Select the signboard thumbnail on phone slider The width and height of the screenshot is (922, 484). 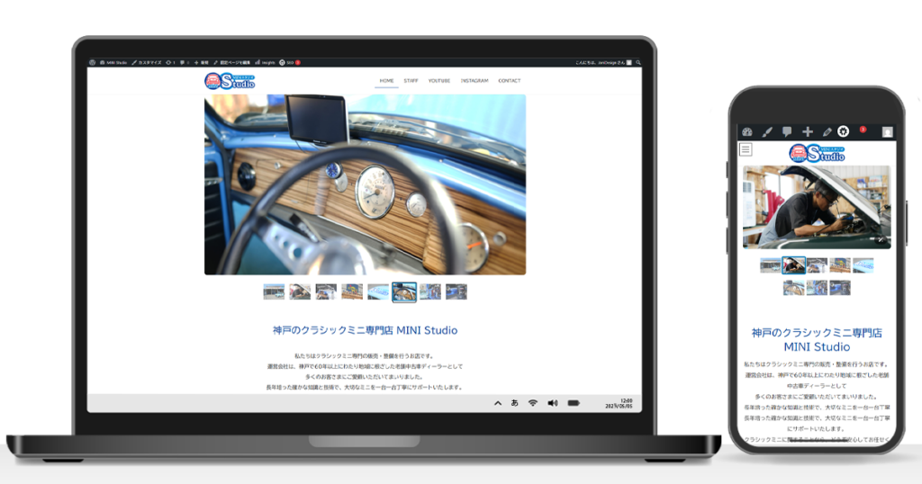coord(840,265)
